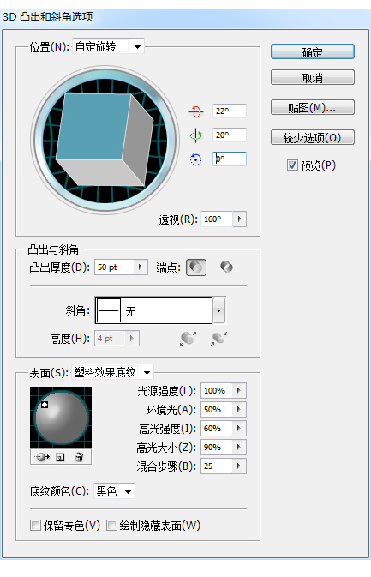Screen dimensions: 371x577
Task: Open the 凸出厚度(D) slider arrow
Action: (141, 267)
